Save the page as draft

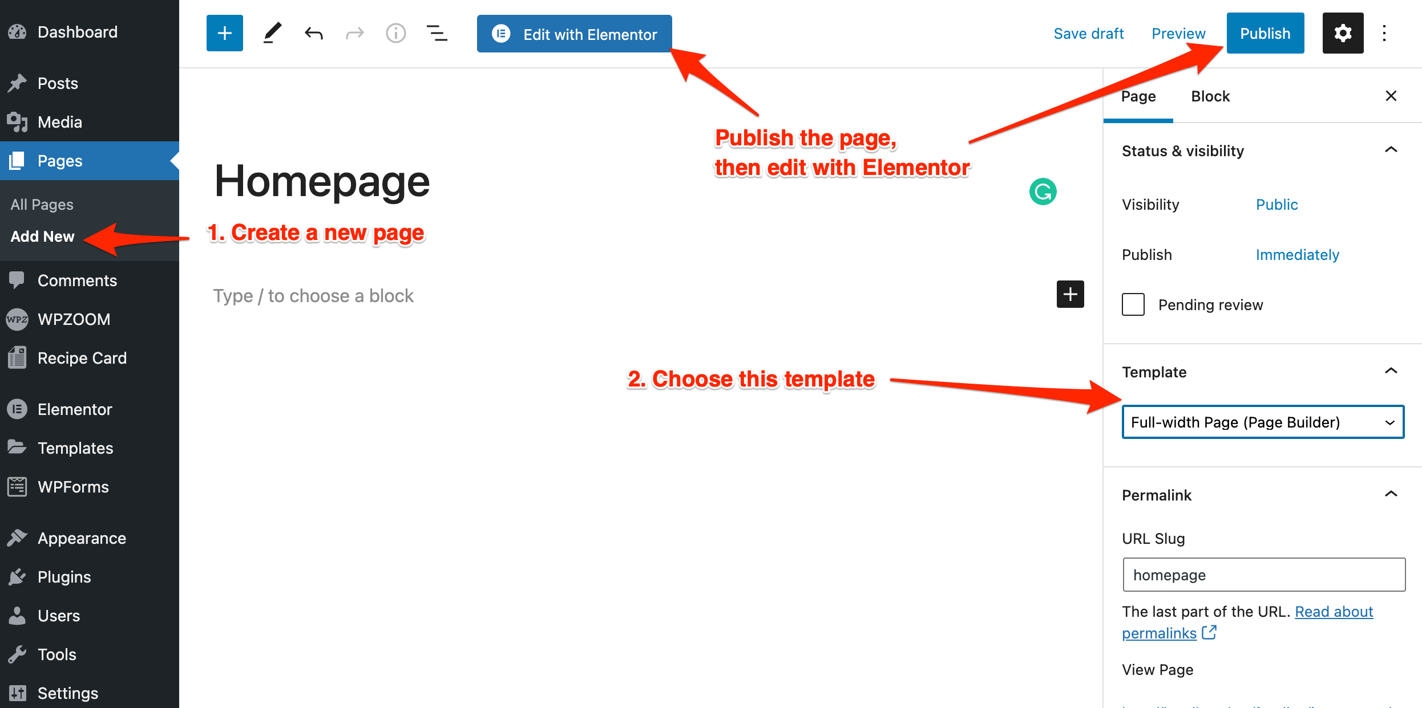click(x=1088, y=34)
